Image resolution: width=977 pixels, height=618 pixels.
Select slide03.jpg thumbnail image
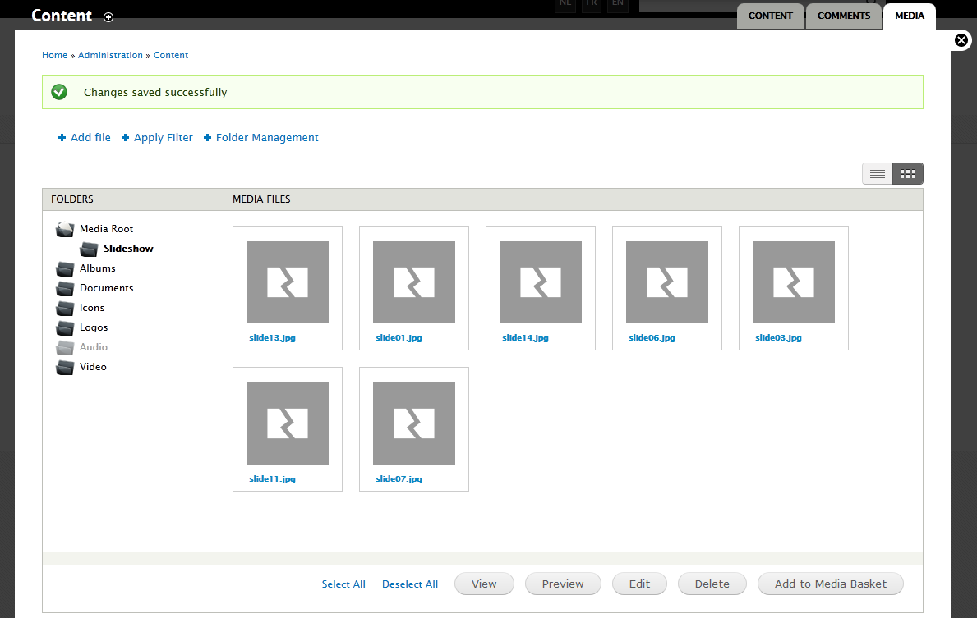click(793, 282)
